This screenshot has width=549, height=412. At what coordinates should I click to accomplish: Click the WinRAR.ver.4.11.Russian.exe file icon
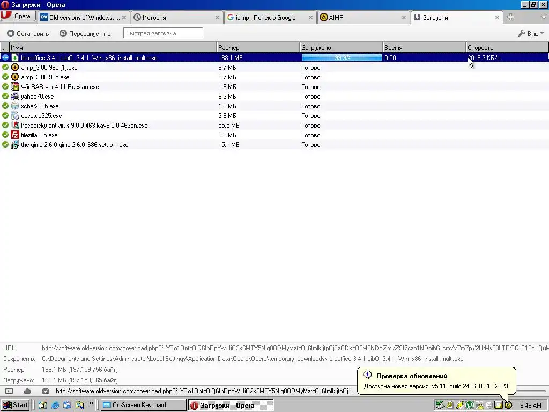click(x=14, y=86)
